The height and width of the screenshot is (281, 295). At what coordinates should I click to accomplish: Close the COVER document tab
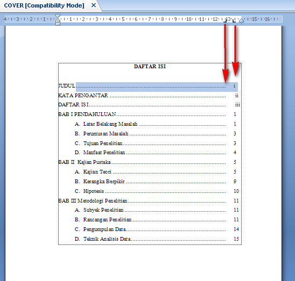point(94,5)
